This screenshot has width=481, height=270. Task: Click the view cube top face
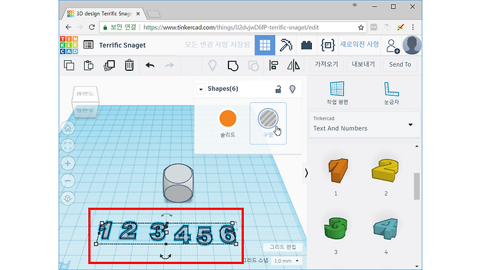(x=86, y=94)
